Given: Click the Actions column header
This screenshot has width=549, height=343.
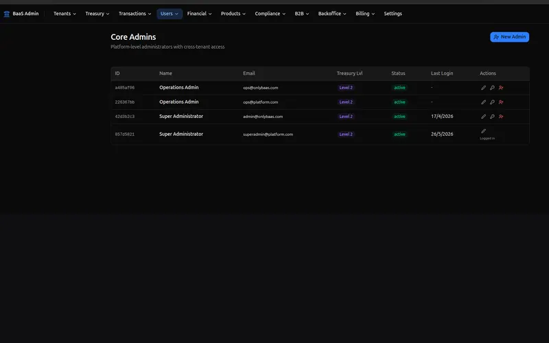Looking at the screenshot, I should pyautogui.click(x=488, y=73).
